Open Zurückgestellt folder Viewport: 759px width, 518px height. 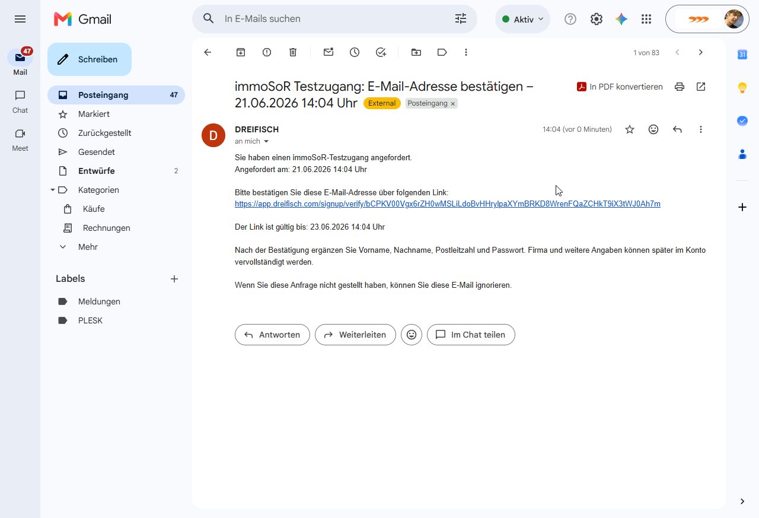pyautogui.click(x=116, y=133)
